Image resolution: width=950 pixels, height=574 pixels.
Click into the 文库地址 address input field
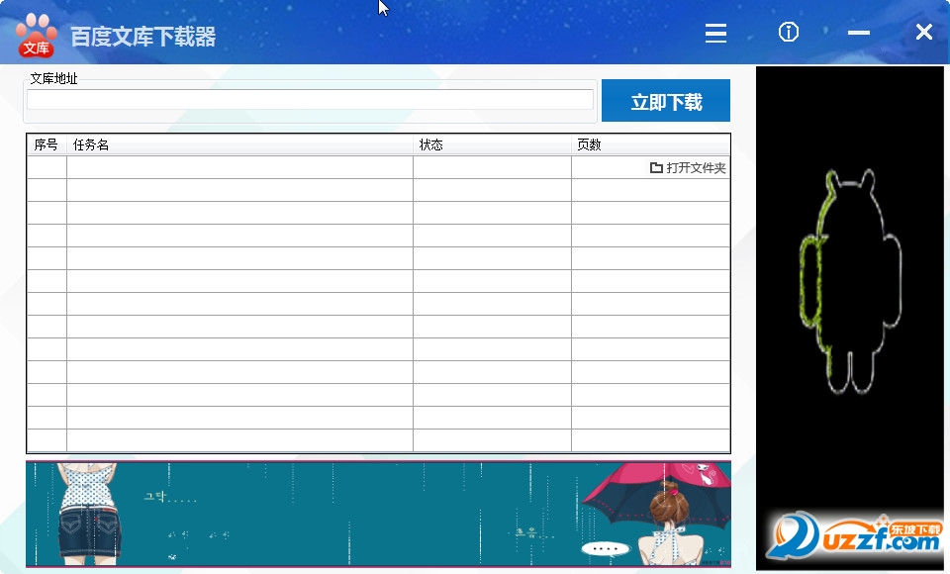310,99
